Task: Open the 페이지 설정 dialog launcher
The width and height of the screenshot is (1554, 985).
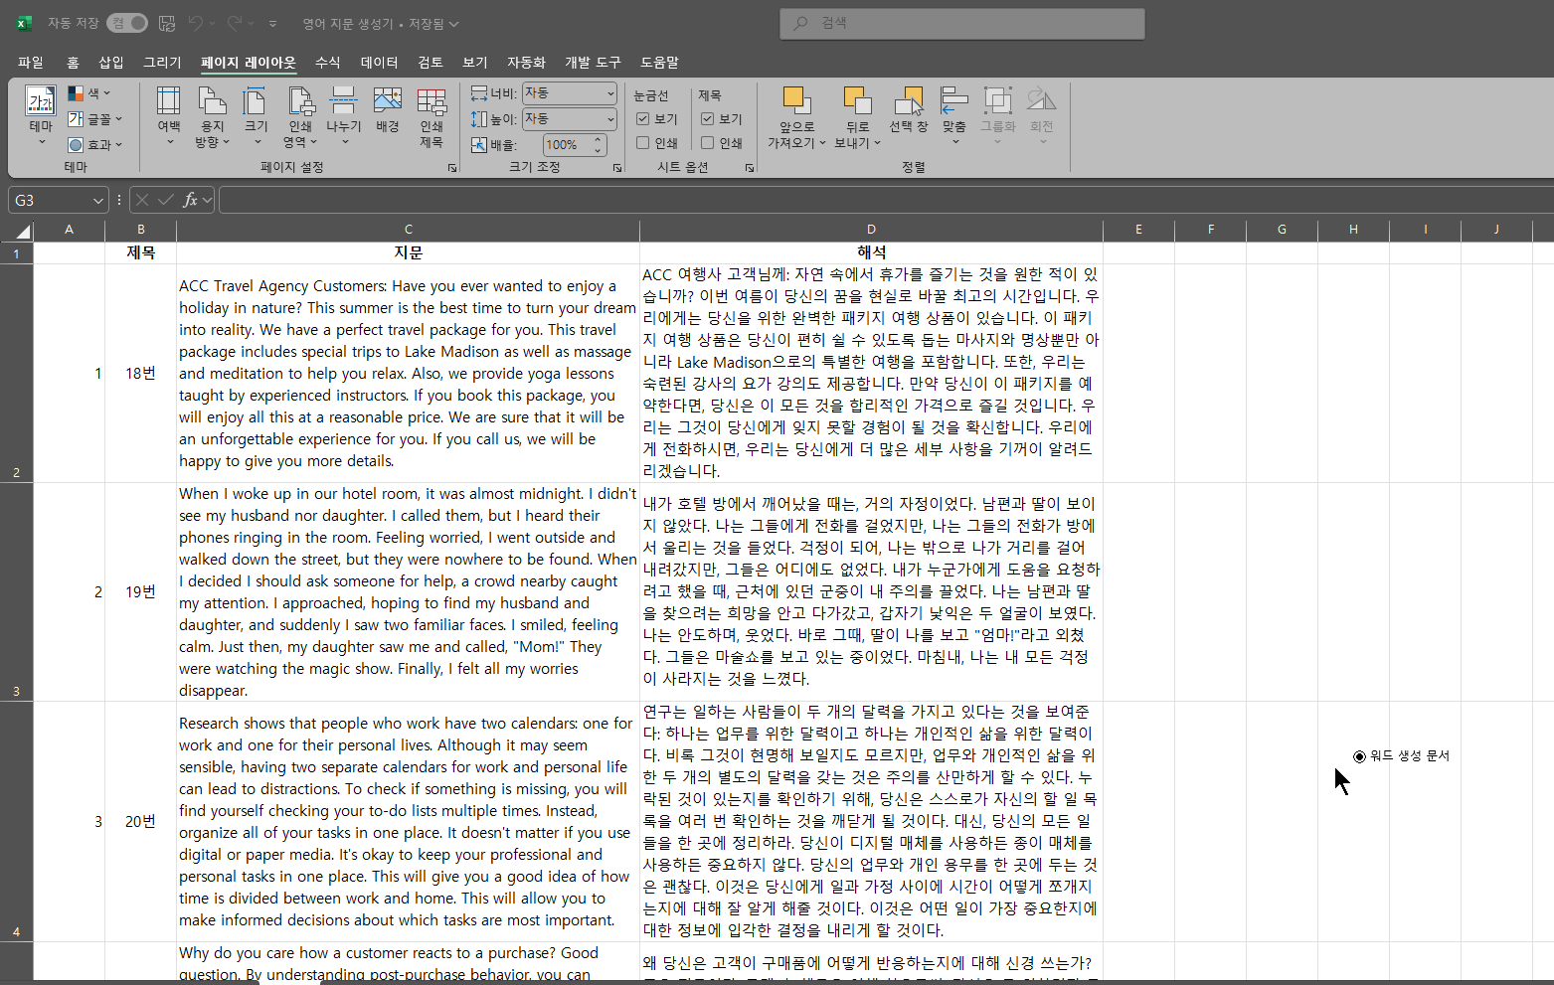Action: click(452, 168)
